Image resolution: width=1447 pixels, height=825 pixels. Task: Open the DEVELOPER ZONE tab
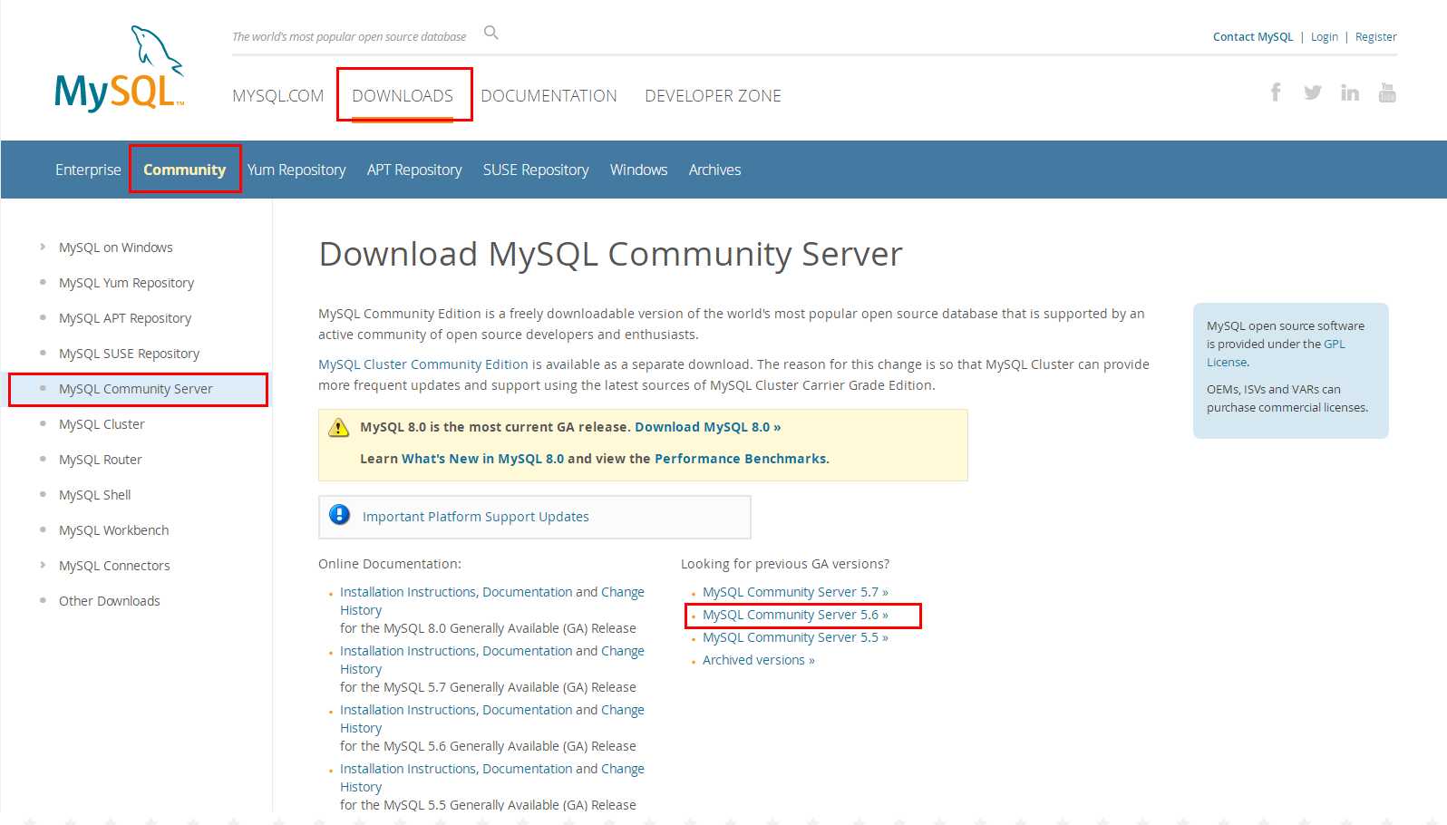point(713,95)
